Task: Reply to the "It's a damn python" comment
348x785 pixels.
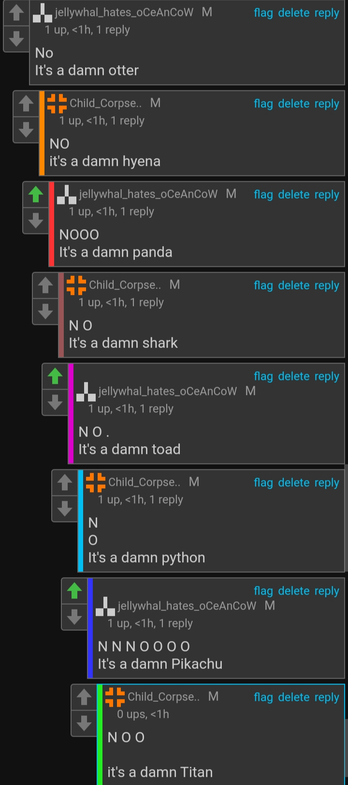Action: click(x=327, y=483)
